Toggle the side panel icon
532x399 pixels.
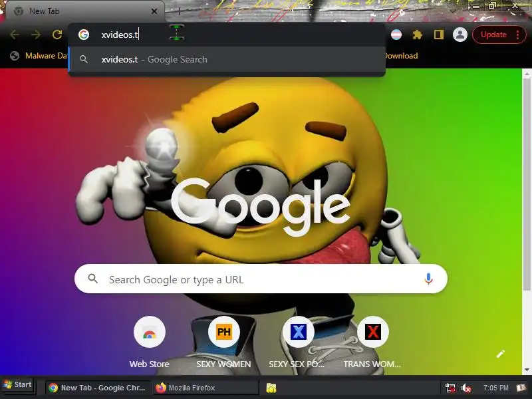tap(439, 35)
